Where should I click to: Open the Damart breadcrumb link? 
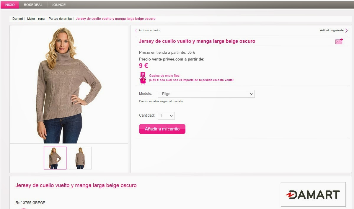18,19
